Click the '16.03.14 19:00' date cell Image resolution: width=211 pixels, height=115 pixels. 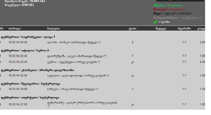pyautogui.click(x=18, y=89)
